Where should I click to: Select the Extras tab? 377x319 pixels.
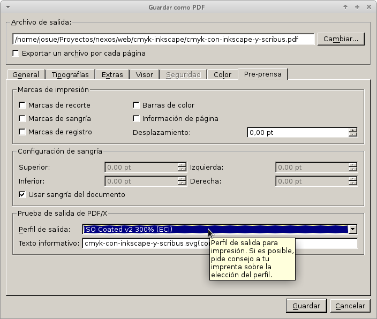[x=112, y=75]
